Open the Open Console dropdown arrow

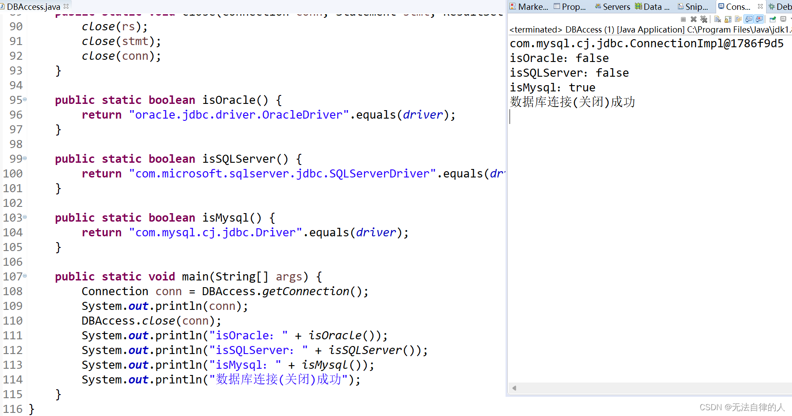tap(790, 19)
